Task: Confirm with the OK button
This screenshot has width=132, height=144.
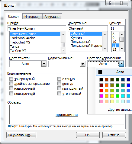Action: (x=88, y=135)
